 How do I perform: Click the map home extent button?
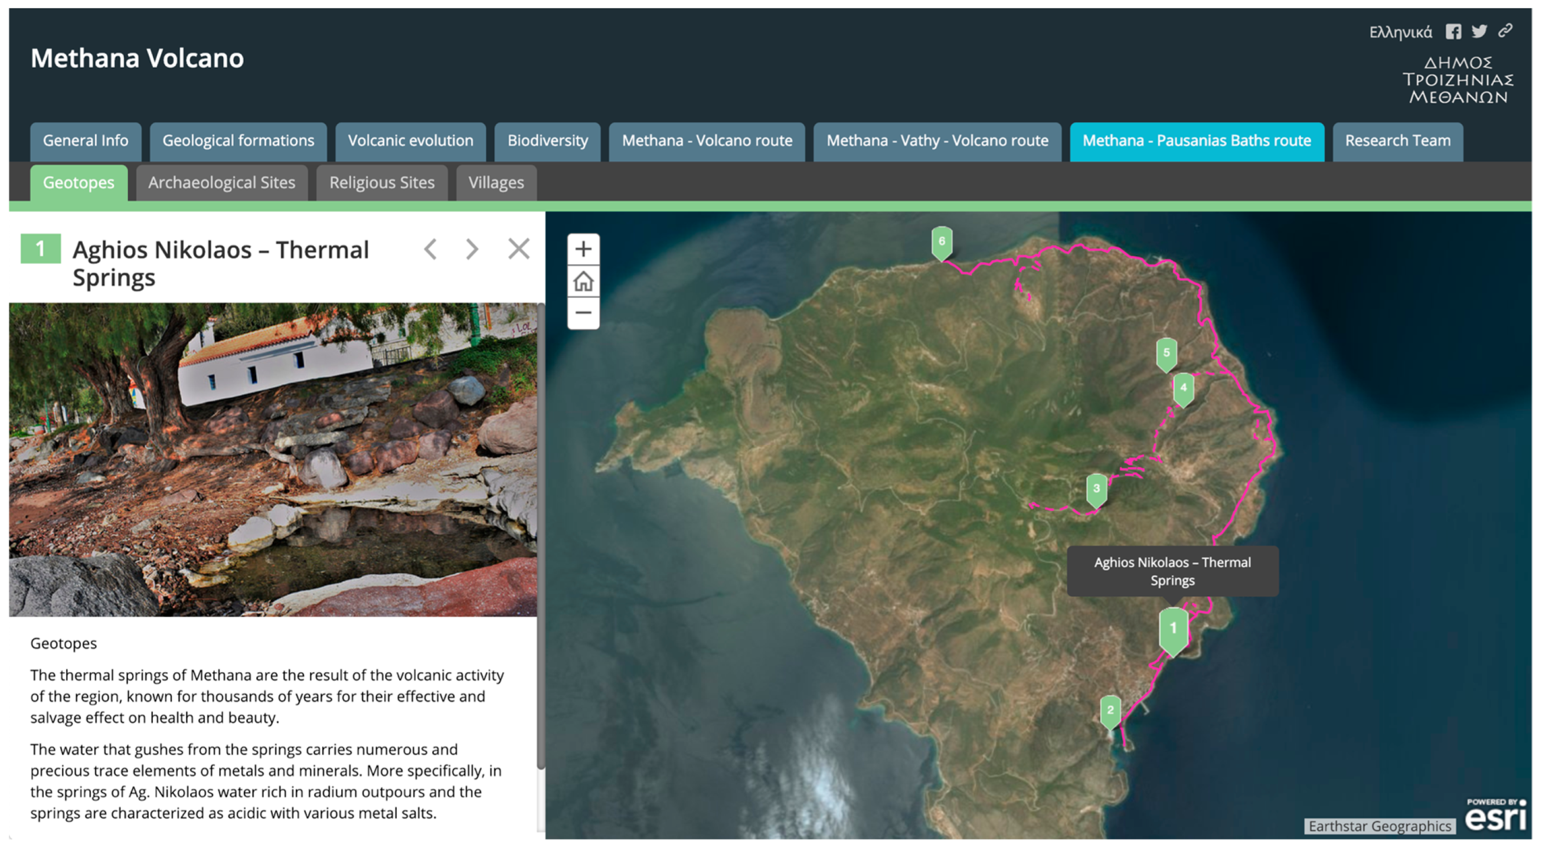(583, 282)
